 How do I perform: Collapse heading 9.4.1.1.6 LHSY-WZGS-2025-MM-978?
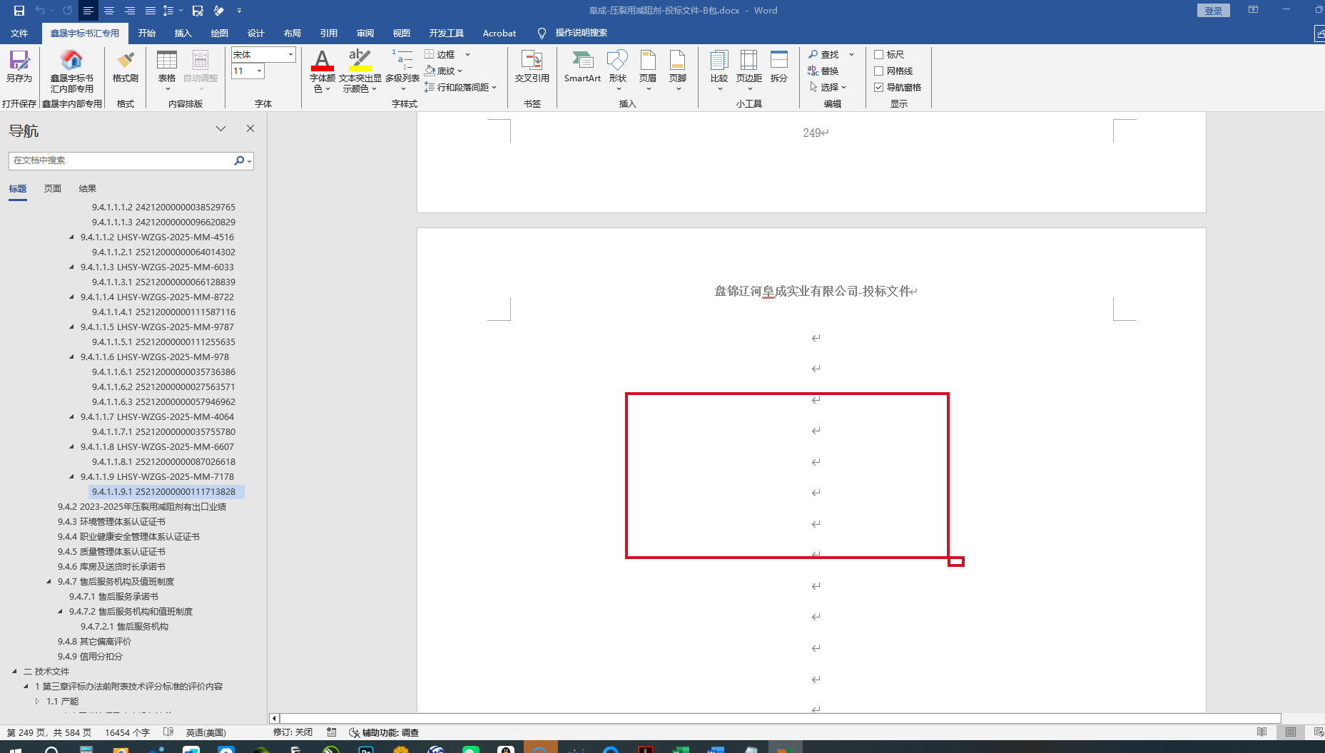tap(71, 357)
